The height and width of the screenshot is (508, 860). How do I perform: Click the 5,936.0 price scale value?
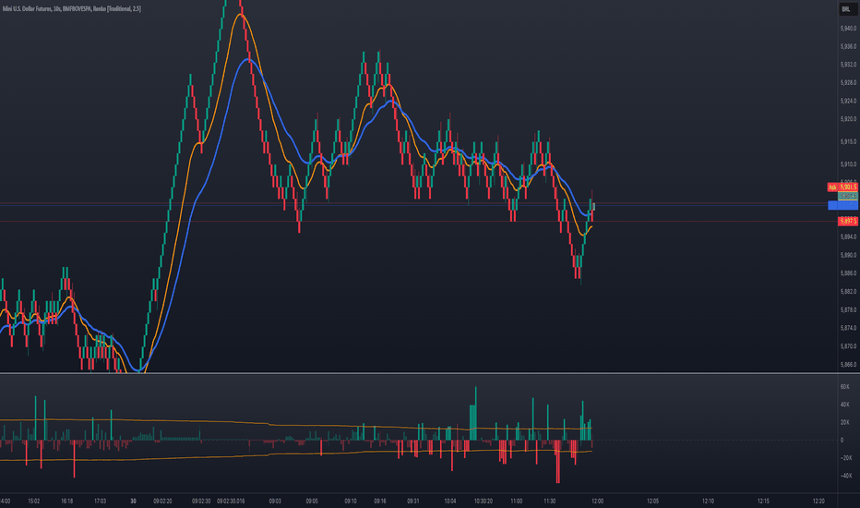click(848, 47)
